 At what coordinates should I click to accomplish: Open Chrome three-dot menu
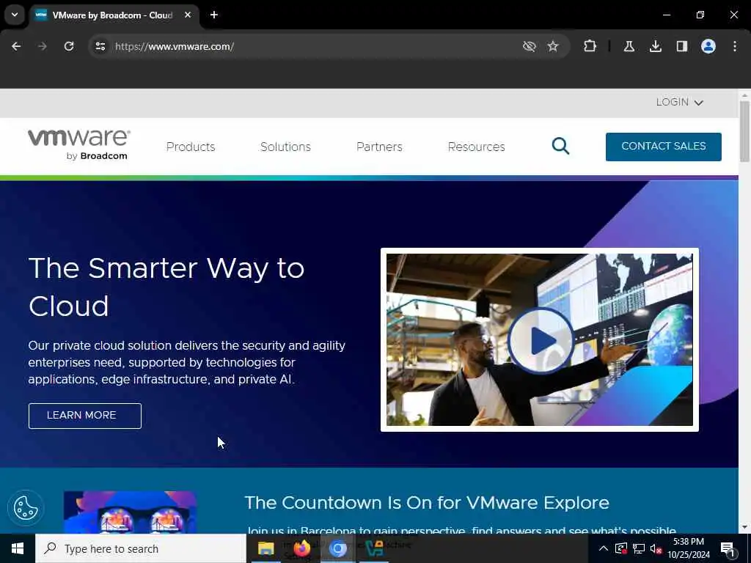(x=735, y=46)
